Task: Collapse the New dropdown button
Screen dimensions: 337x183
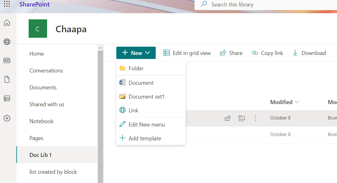Action: pos(136,53)
